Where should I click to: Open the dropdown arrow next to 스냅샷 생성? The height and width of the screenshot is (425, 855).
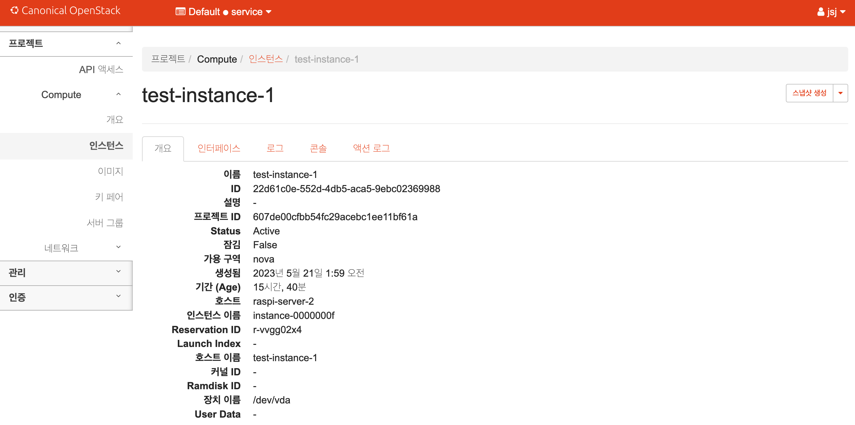(x=840, y=93)
